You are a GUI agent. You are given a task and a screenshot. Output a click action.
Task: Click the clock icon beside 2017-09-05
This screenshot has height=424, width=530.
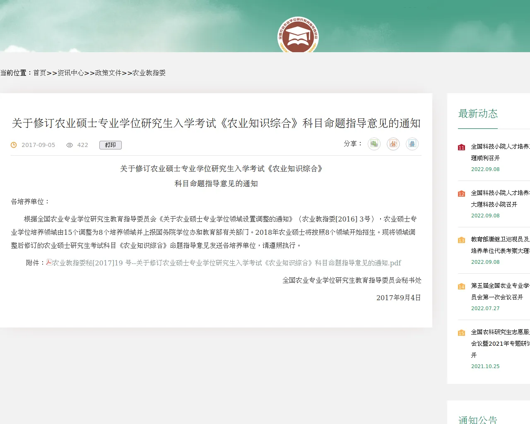14,145
